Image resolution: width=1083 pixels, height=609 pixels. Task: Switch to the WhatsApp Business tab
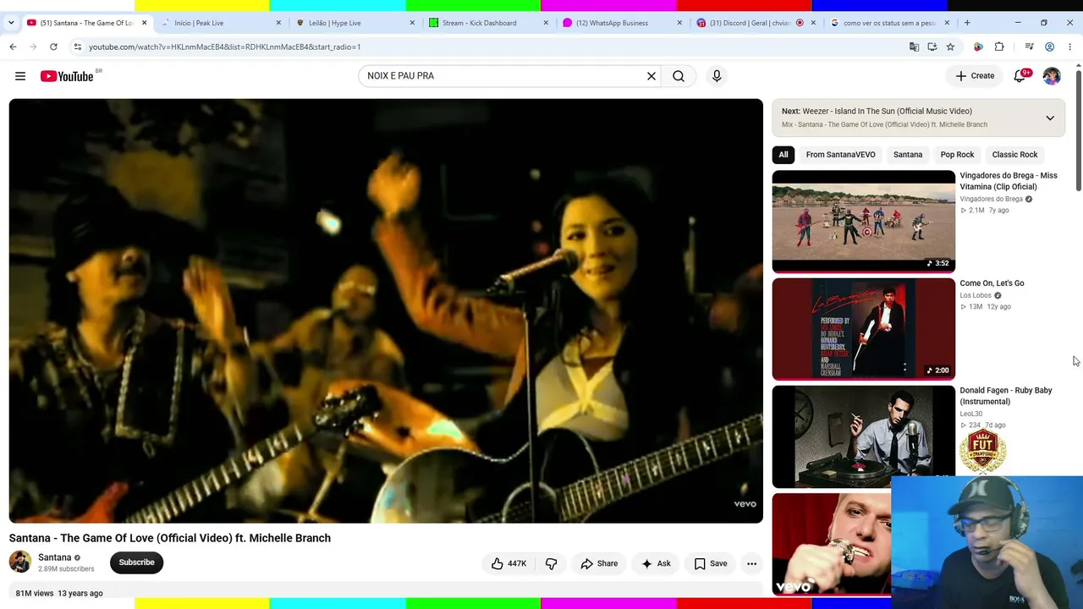[624, 23]
